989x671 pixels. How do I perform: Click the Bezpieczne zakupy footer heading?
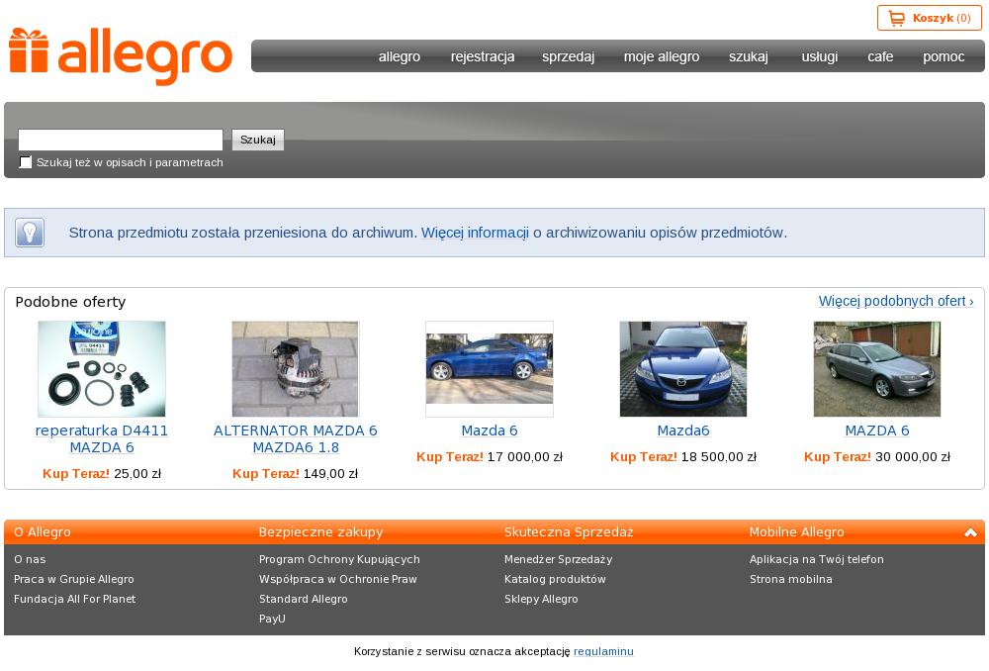coord(321,532)
